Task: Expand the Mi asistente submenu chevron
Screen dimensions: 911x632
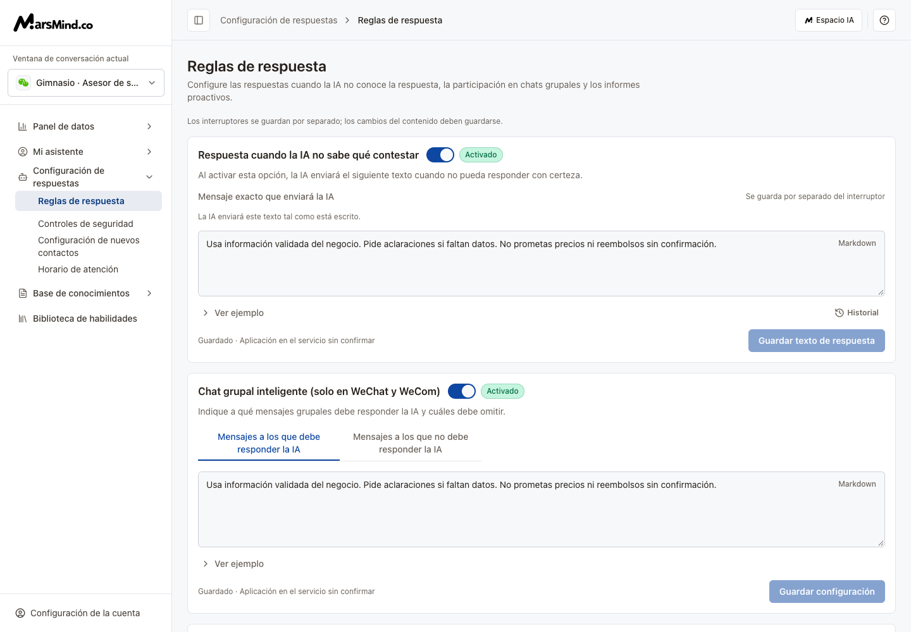Action: [x=149, y=152]
